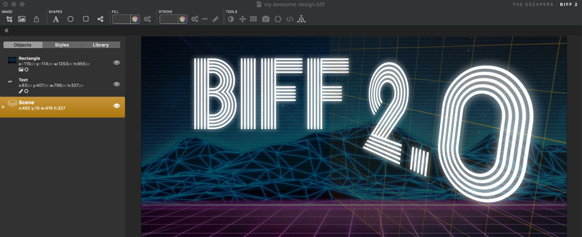Open the Stroke settings gears
The image size is (582, 237).
[x=195, y=19]
